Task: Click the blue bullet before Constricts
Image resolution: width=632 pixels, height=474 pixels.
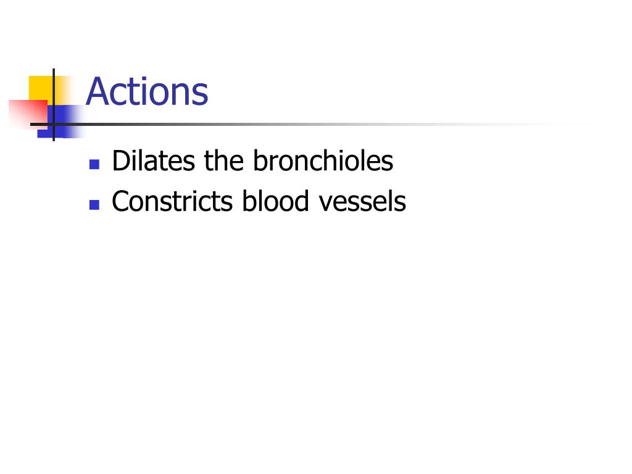Action: pos(94,205)
